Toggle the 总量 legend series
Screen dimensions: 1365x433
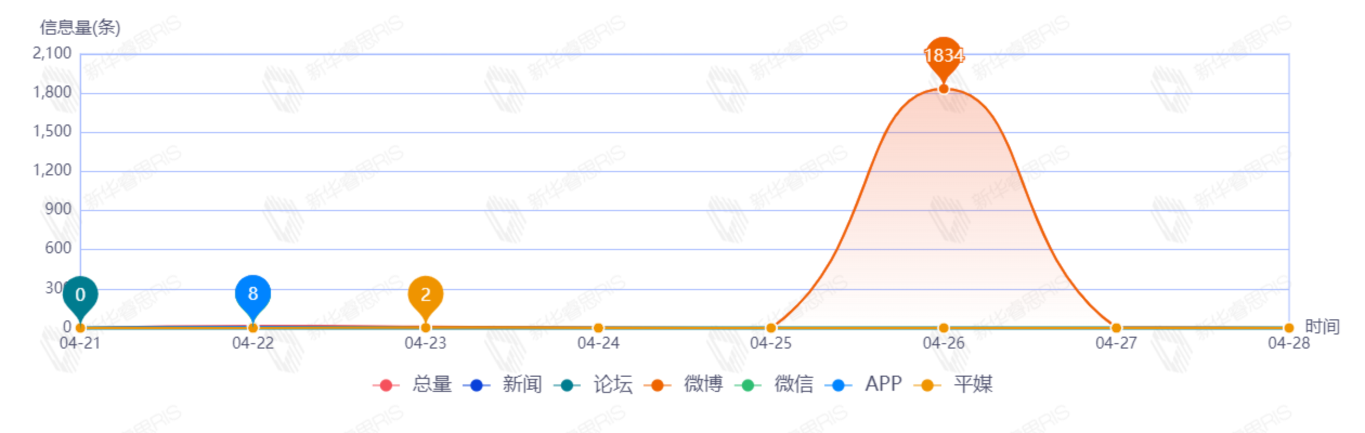point(413,385)
